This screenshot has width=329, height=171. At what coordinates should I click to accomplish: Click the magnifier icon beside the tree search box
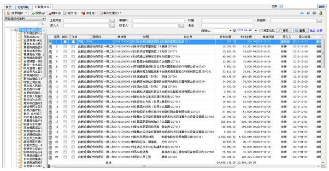42,24
